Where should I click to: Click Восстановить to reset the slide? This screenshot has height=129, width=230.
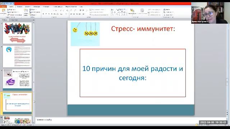(35, 12)
